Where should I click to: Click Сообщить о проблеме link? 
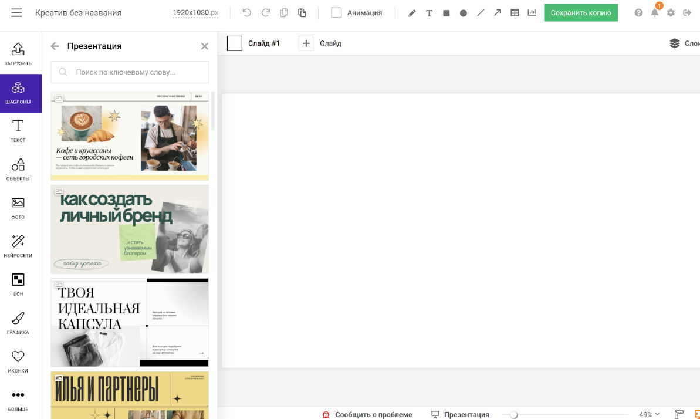coord(367,414)
